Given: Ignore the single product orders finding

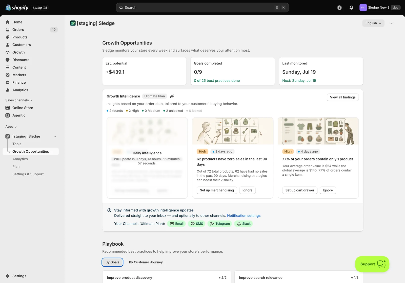Looking at the screenshot, I should point(328,190).
